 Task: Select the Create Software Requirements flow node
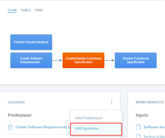(31, 60)
